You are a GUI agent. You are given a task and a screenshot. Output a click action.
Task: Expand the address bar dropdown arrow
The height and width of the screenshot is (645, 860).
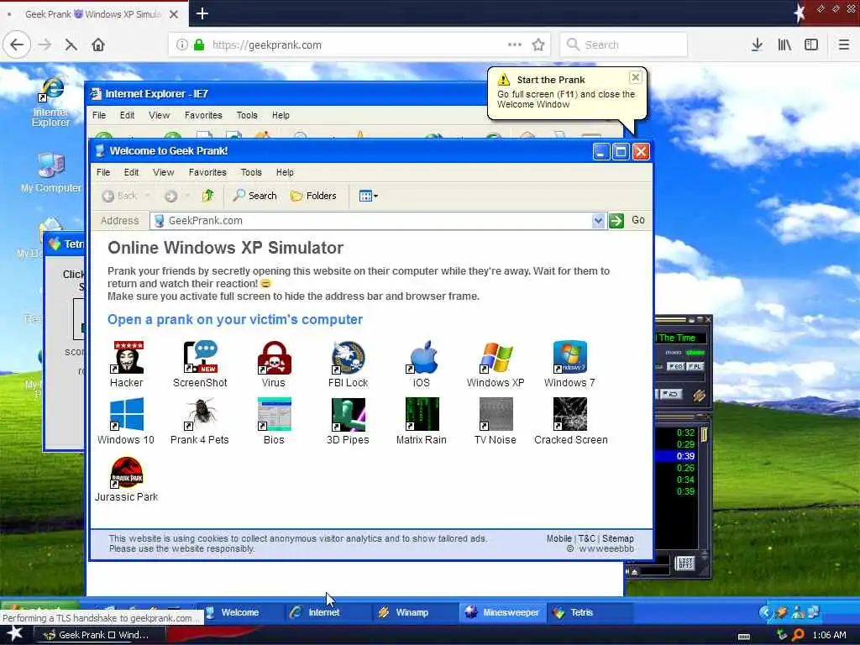(598, 221)
